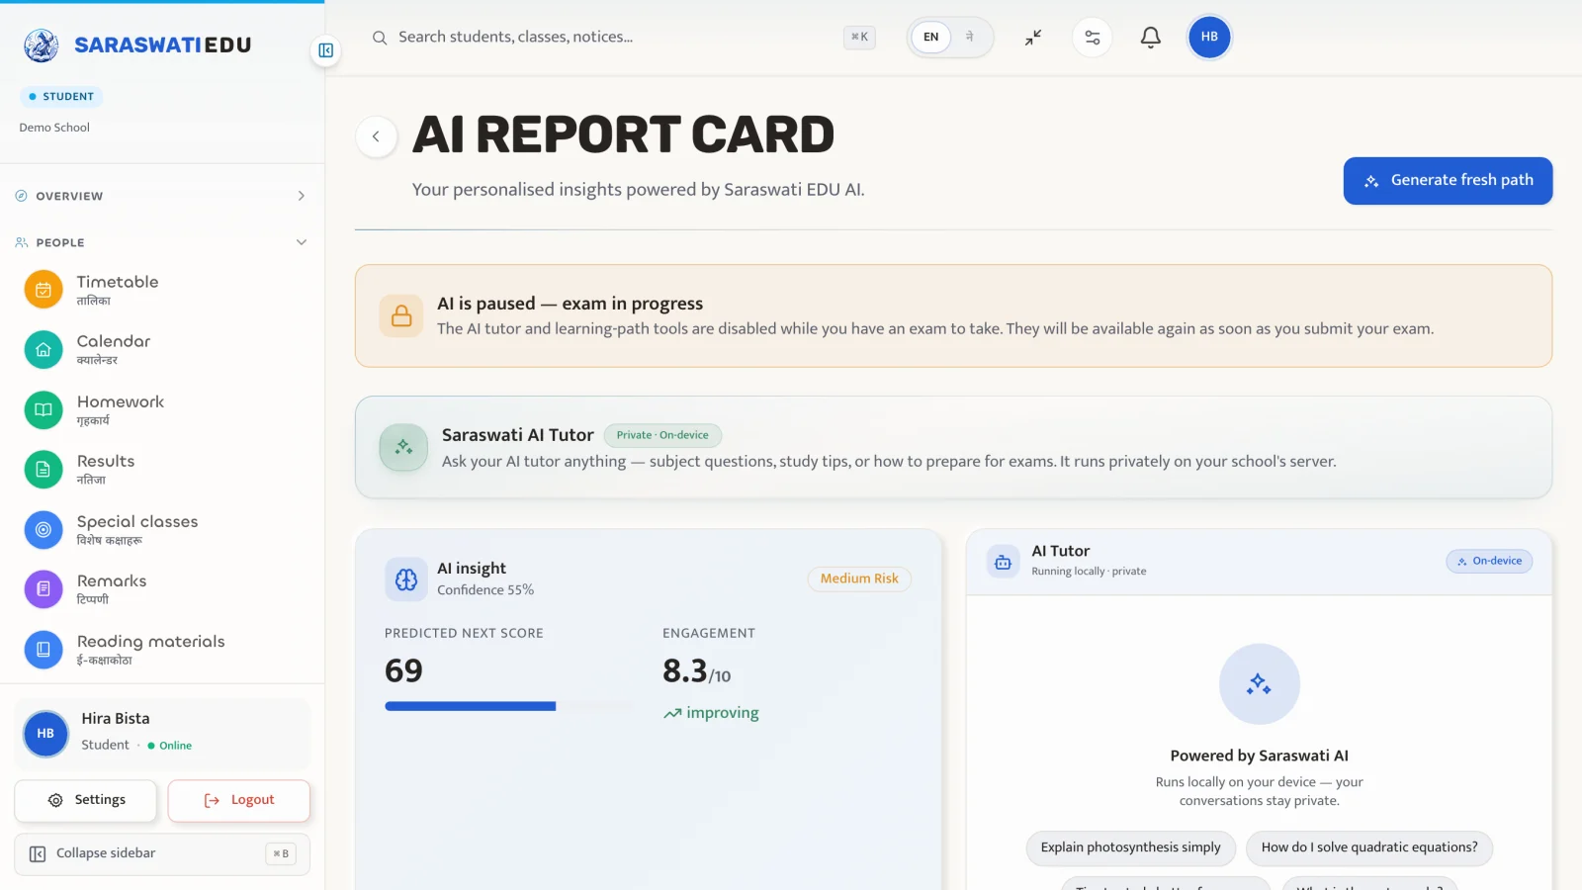Click the lock icon in paused banner
This screenshot has height=890, width=1582.
click(401, 315)
